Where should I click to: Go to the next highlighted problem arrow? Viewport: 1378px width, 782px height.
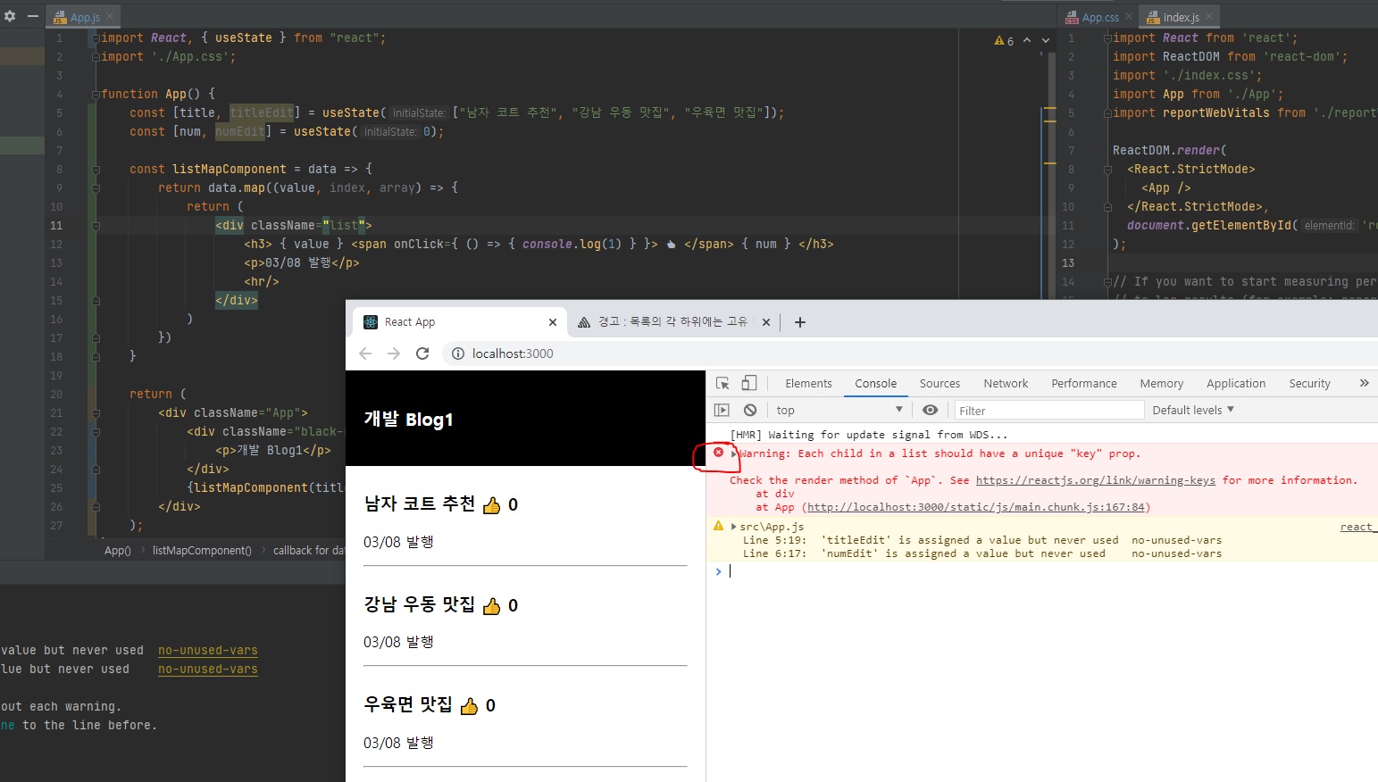[1046, 40]
